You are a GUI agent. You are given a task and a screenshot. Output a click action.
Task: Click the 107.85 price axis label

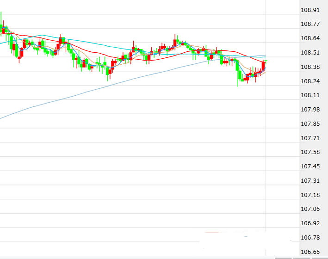pyautogui.click(x=310, y=124)
